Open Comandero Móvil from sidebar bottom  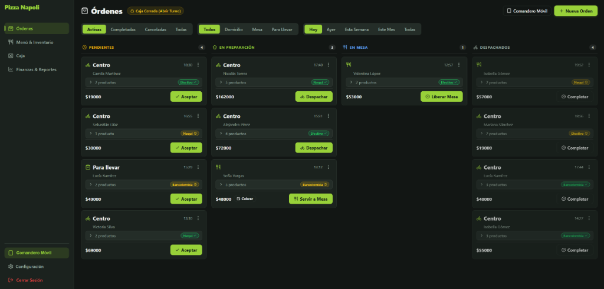(37, 253)
